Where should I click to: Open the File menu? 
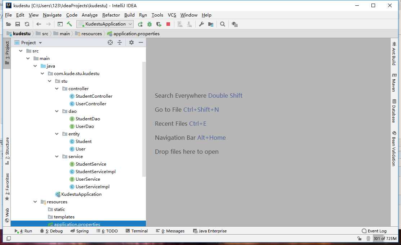[8, 15]
